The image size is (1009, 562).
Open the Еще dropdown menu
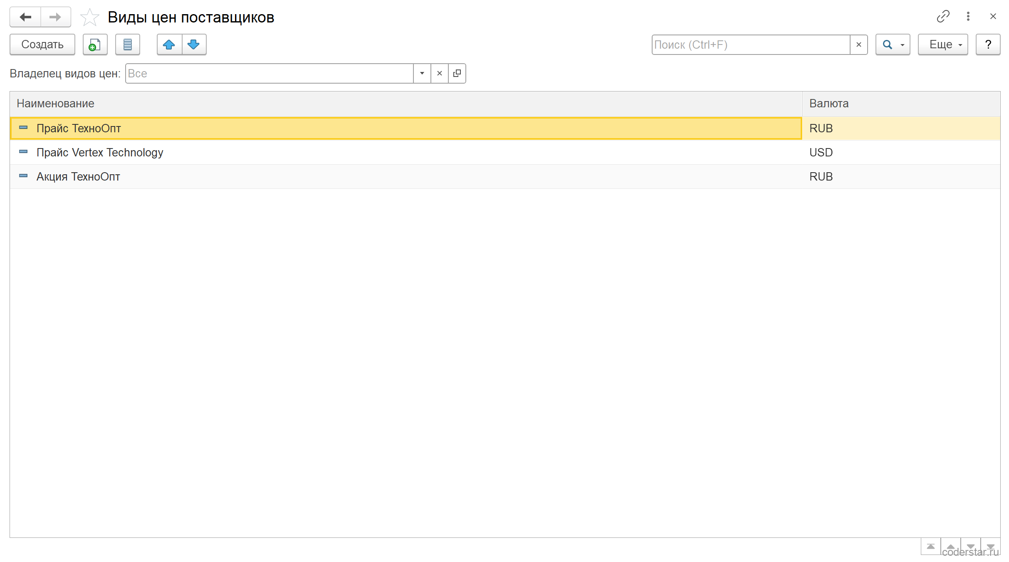pyautogui.click(x=943, y=45)
